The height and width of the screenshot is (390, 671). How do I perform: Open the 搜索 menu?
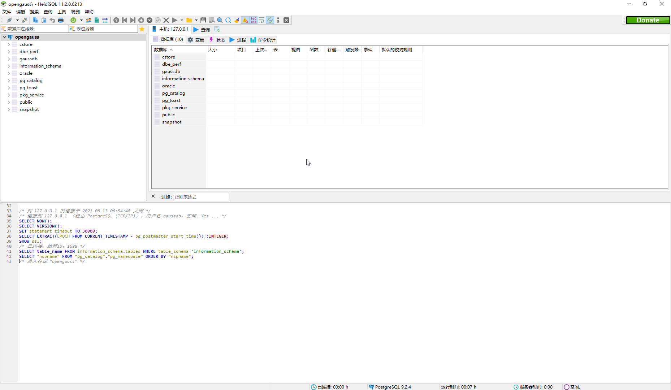[x=34, y=12]
